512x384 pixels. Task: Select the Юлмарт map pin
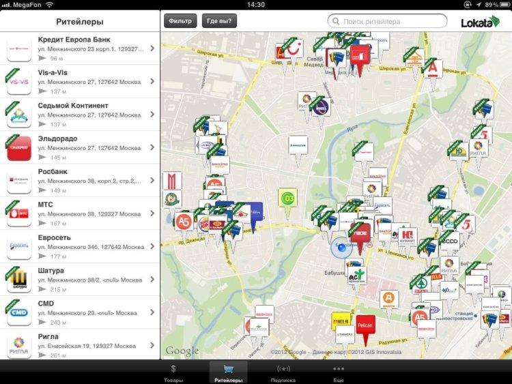(408, 237)
